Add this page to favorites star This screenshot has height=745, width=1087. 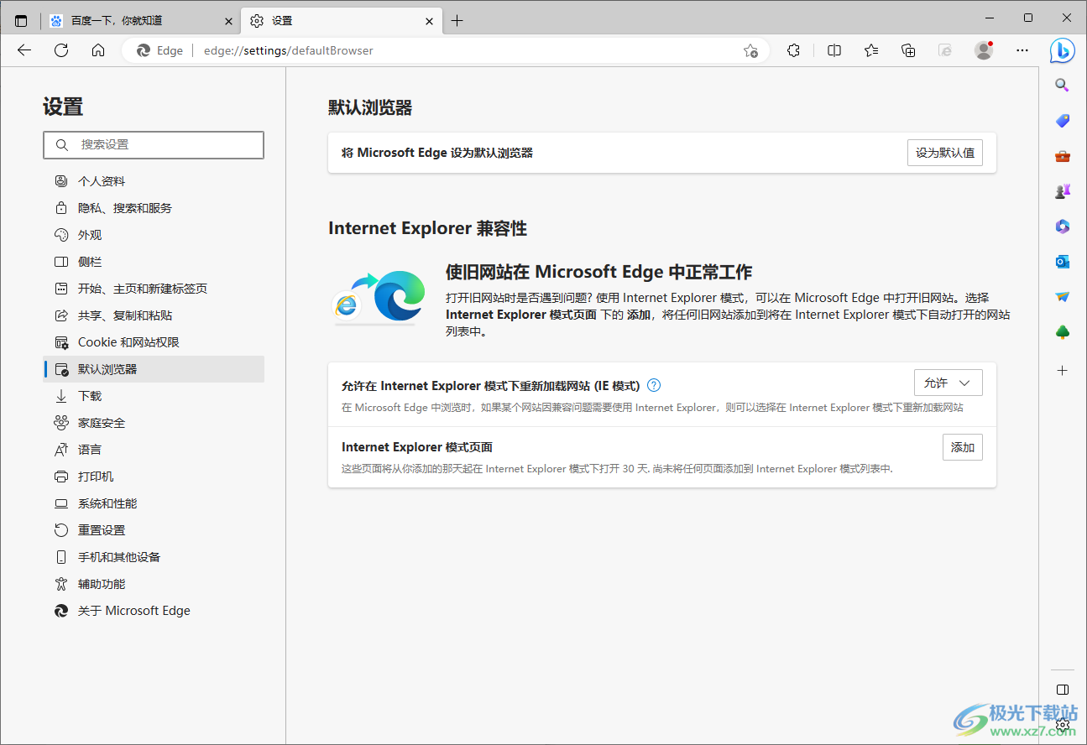click(750, 50)
